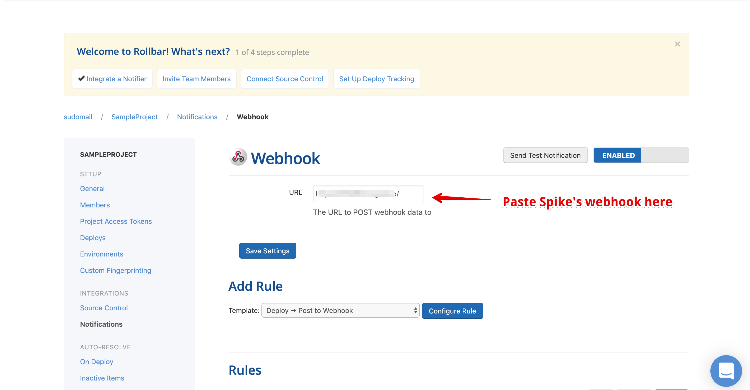The height and width of the screenshot is (390, 750).
Task: Open Project Access Tokens in sidebar
Action: coord(116,221)
